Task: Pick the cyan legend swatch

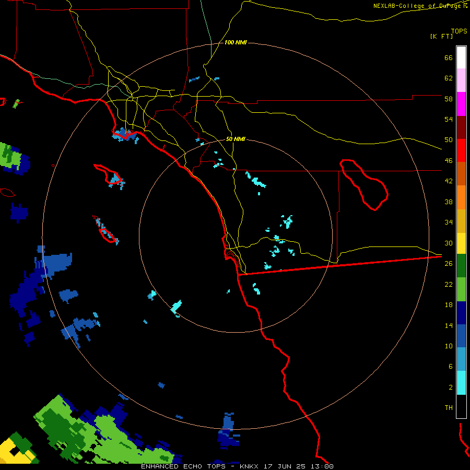Action: point(461,382)
